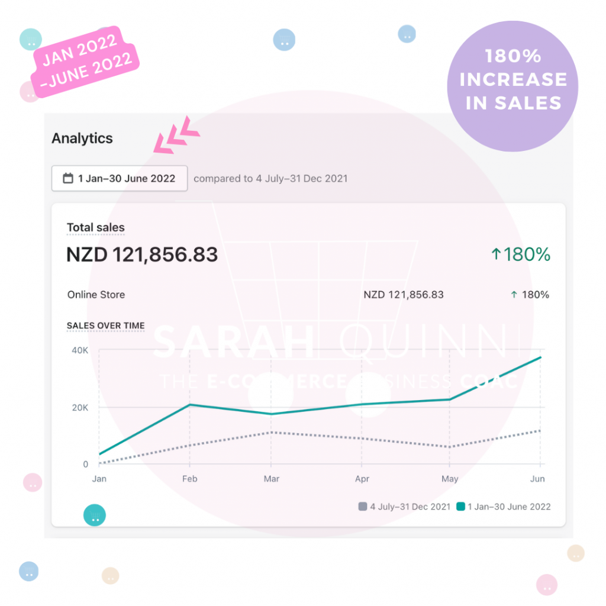The width and height of the screenshot is (606, 606).
Task: Click the calendar icon in date button
Action: [x=68, y=178]
